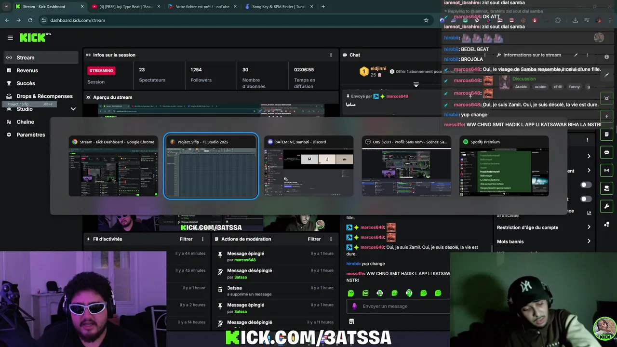
Task: Open Paramètres in the sidebar
Action: (30, 134)
